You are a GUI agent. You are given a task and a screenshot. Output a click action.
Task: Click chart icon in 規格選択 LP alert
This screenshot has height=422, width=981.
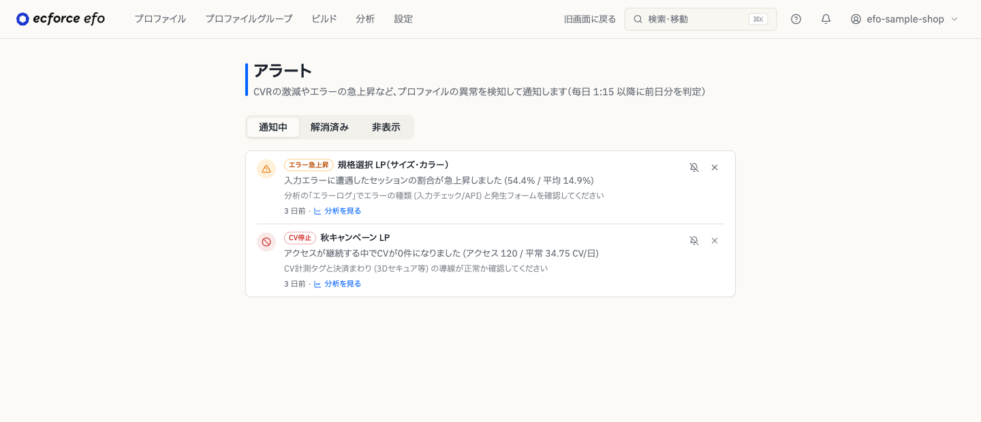pyautogui.click(x=317, y=211)
